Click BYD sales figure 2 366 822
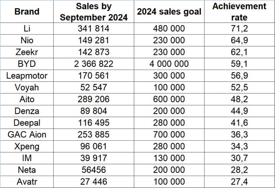The width and height of the screenshot is (275, 188). tap(93, 64)
